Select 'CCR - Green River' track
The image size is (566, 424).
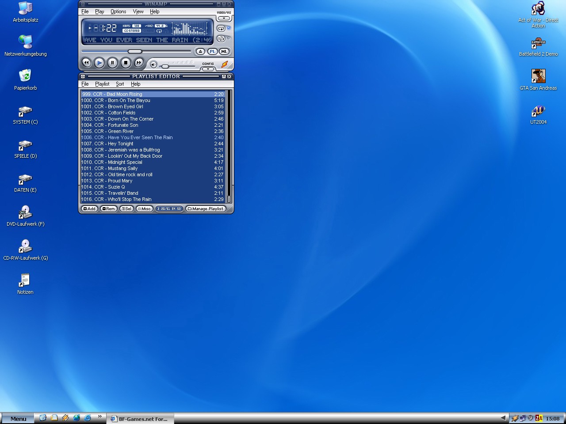153,131
